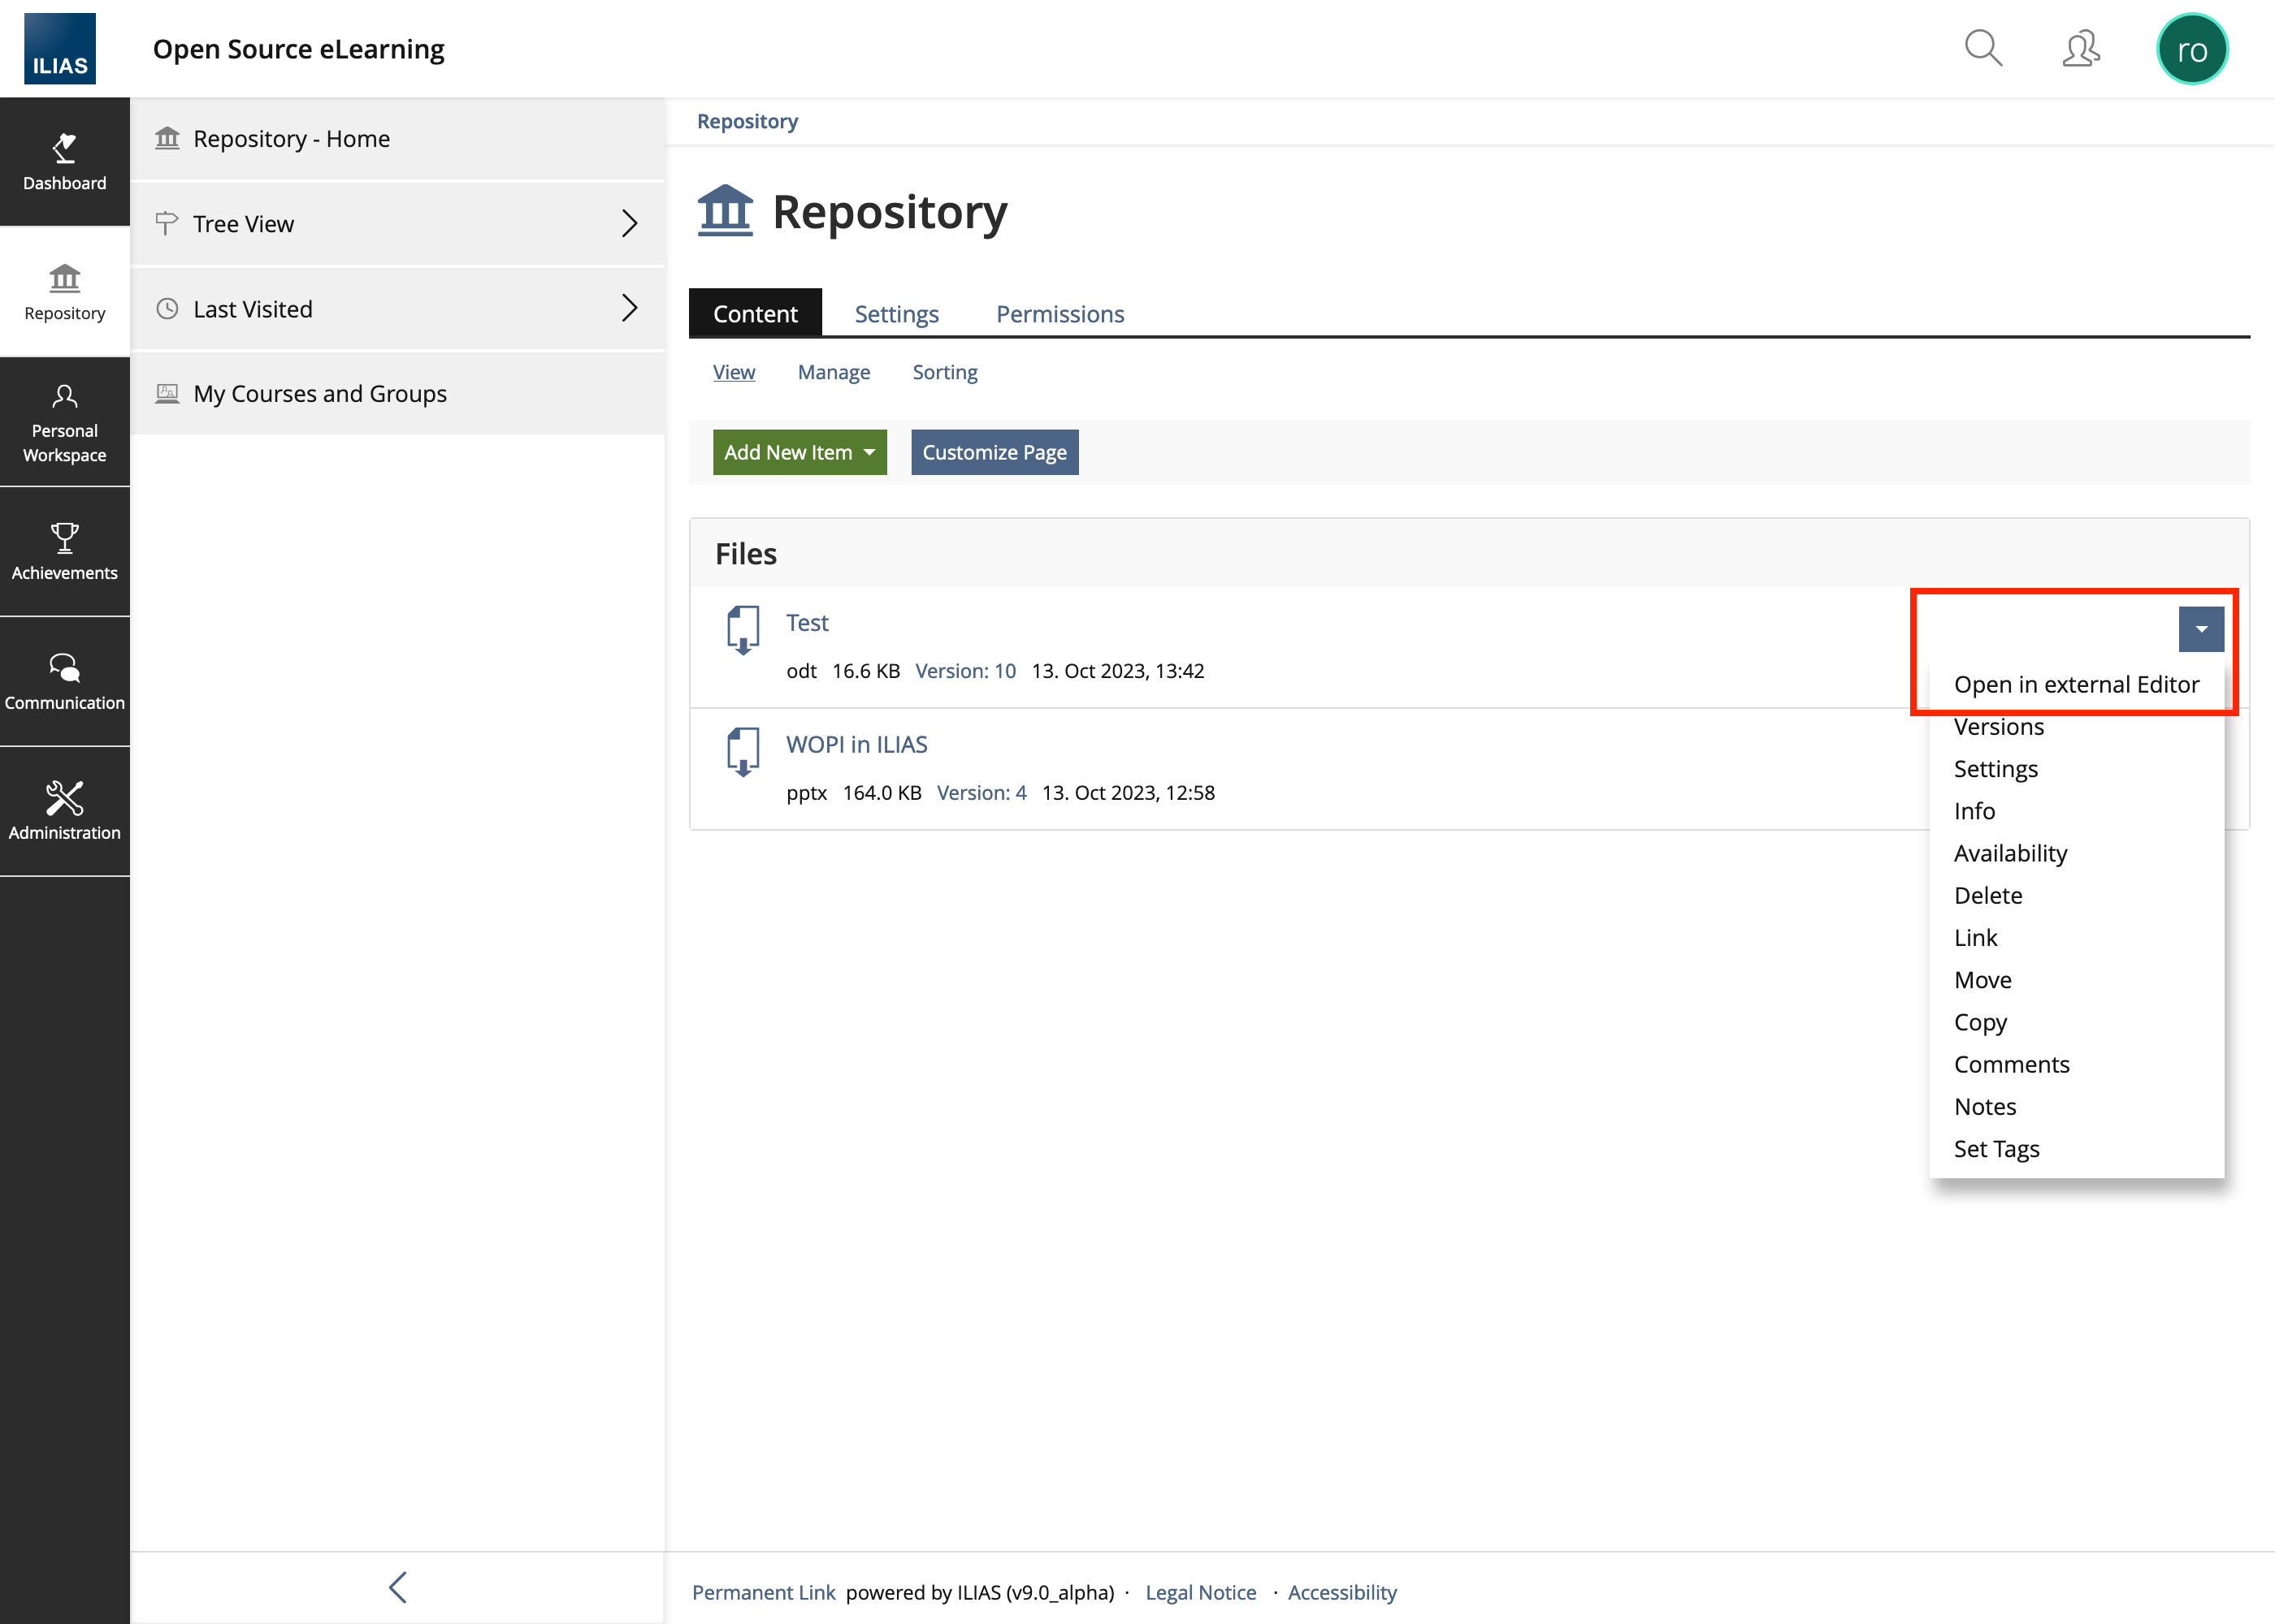The image size is (2275, 1624).
Task: Switch to the Permissions tab
Action: point(1059,314)
